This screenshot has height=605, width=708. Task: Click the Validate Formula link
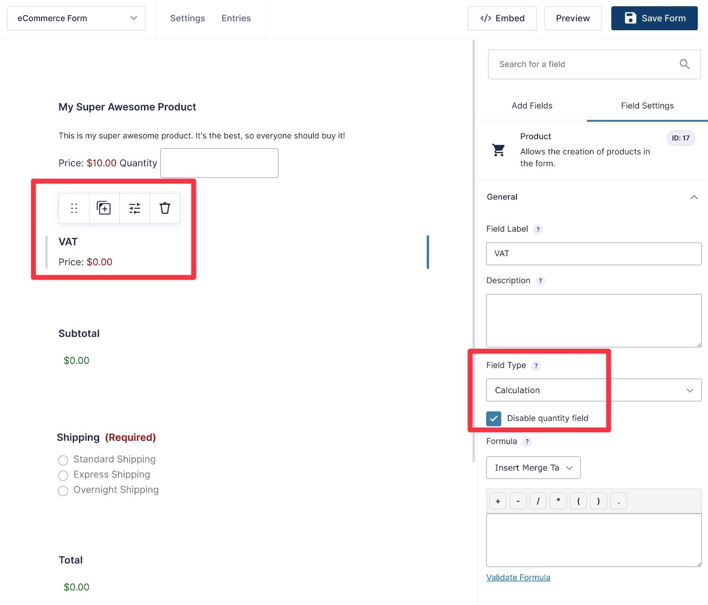point(518,578)
